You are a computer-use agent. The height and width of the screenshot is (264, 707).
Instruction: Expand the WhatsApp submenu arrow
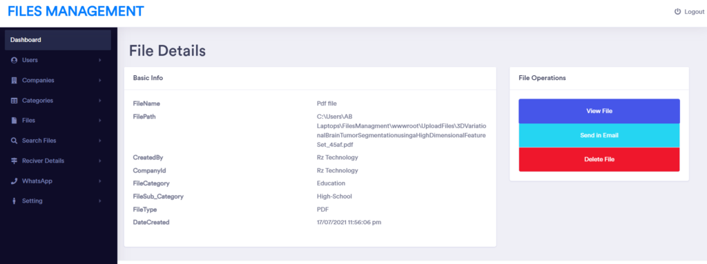99,181
